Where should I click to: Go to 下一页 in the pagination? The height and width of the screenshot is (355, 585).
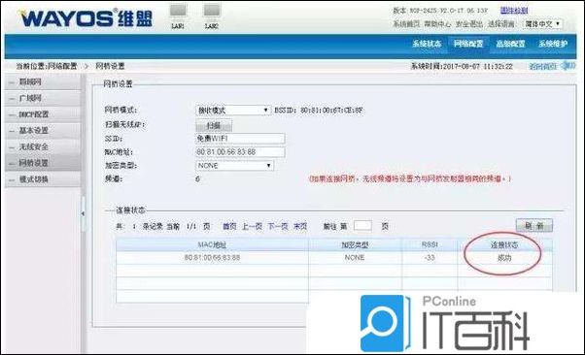278,226
